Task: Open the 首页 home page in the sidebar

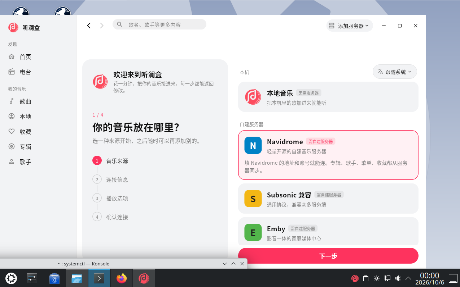Action: (38, 57)
